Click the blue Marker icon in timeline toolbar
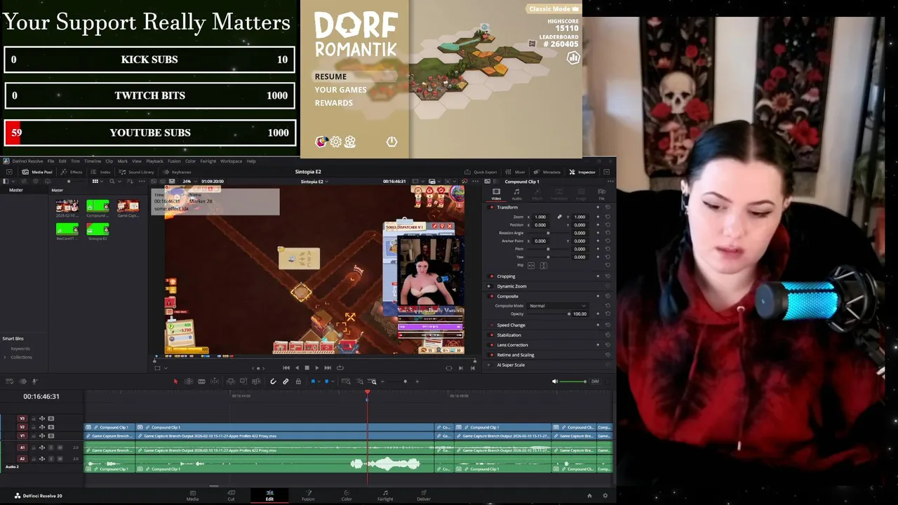Image resolution: width=898 pixels, height=505 pixels. (x=327, y=382)
